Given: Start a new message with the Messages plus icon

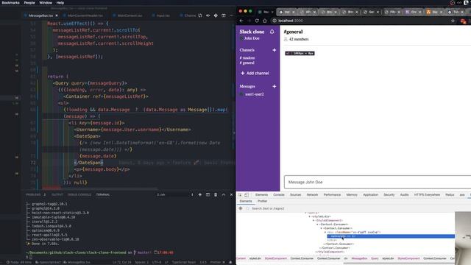Looking at the screenshot, I should 275,86.
